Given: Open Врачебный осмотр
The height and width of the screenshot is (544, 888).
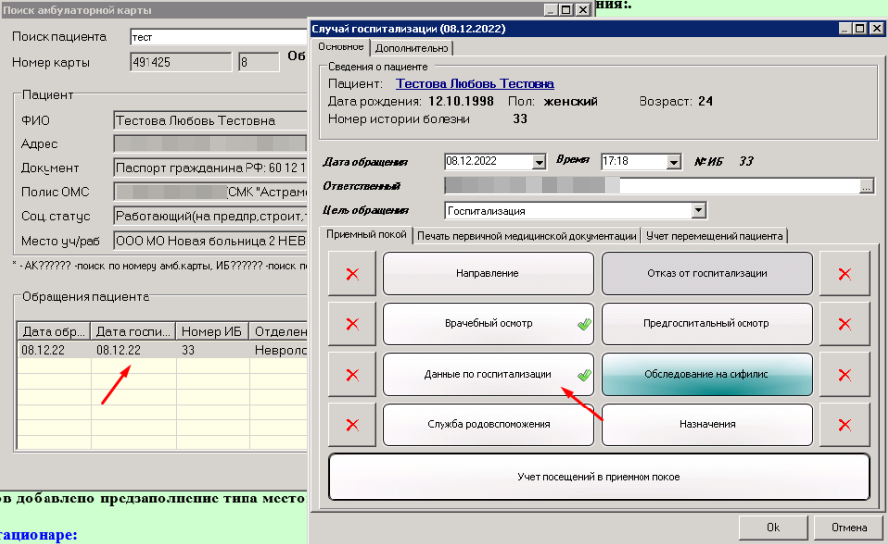Looking at the screenshot, I should [488, 323].
